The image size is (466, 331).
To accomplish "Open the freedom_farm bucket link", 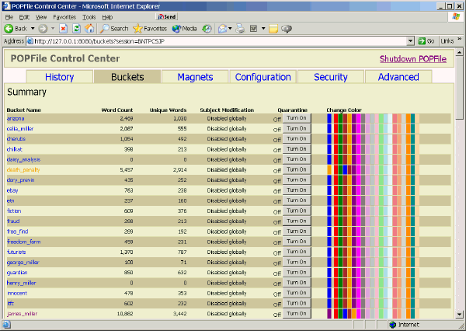I will (x=24, y=242).
